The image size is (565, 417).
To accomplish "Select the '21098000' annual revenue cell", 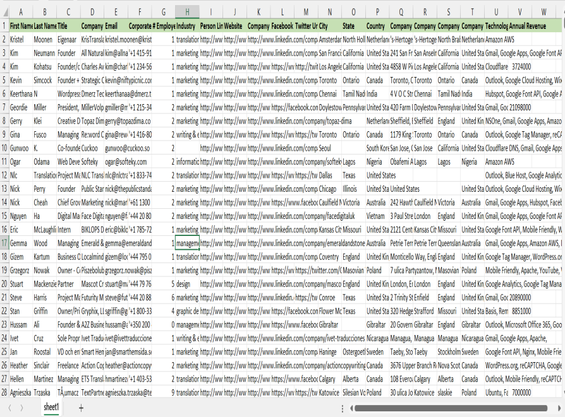I will (520, 107).
